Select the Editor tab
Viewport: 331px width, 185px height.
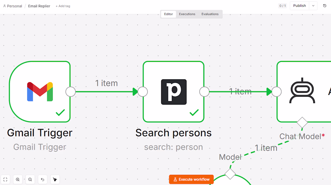click(169, 14)
